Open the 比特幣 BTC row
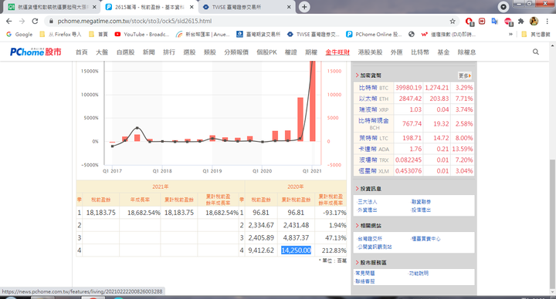Screen dimensions: 556x299 coord(413,88)
